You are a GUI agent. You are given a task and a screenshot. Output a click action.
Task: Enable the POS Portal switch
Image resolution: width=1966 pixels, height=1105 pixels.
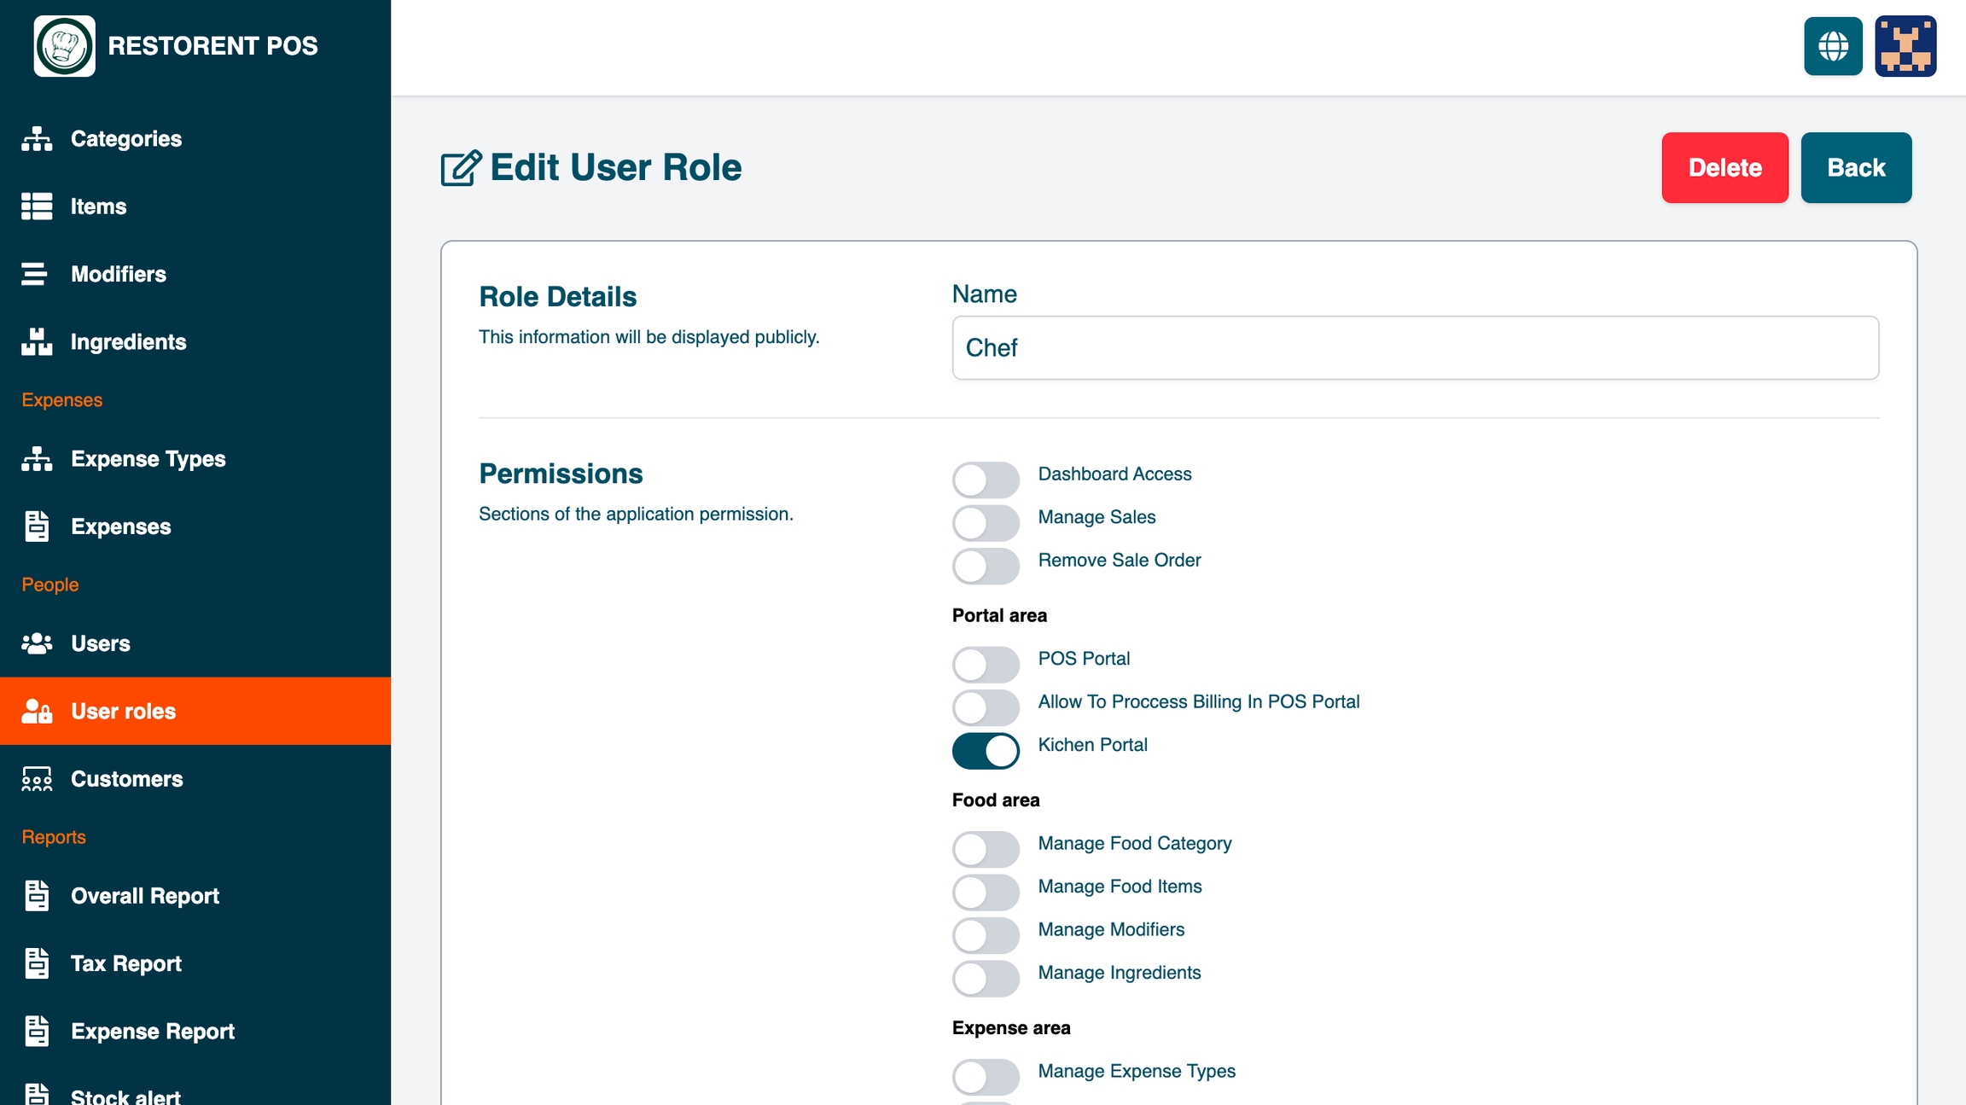pos(986,665)
